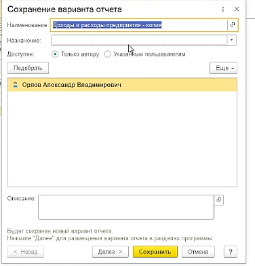Screen dimensions: 255x266
Task: Click the Назначение input field
Action: click(x=139, y=40)
